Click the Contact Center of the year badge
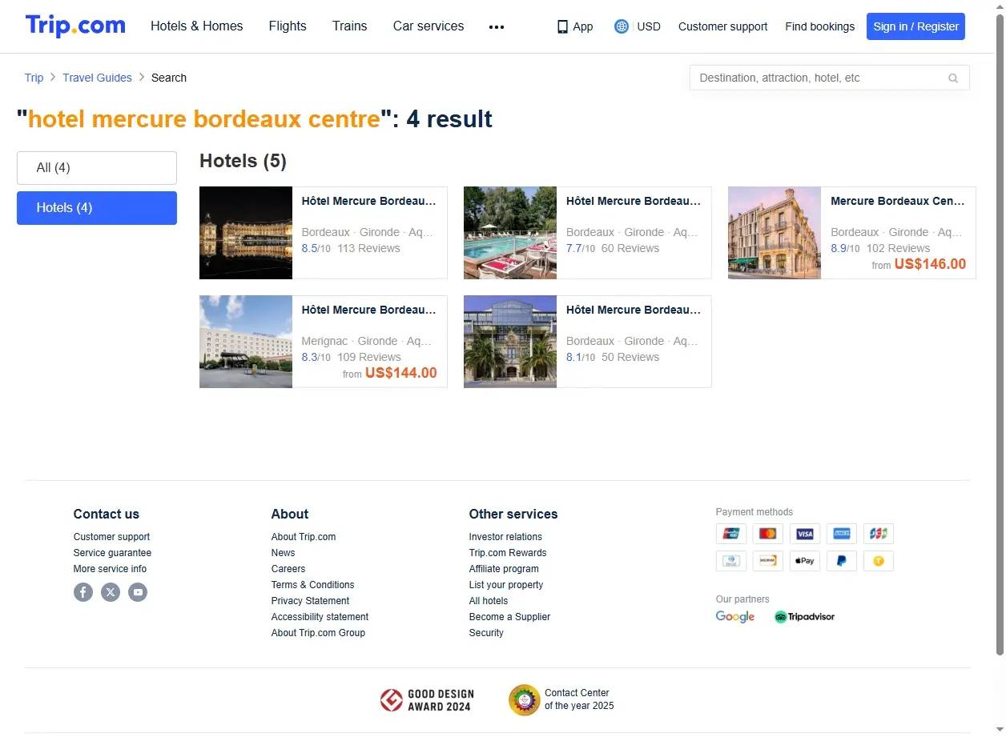This screenshot has height=737, width=1006. pos(561,699)
